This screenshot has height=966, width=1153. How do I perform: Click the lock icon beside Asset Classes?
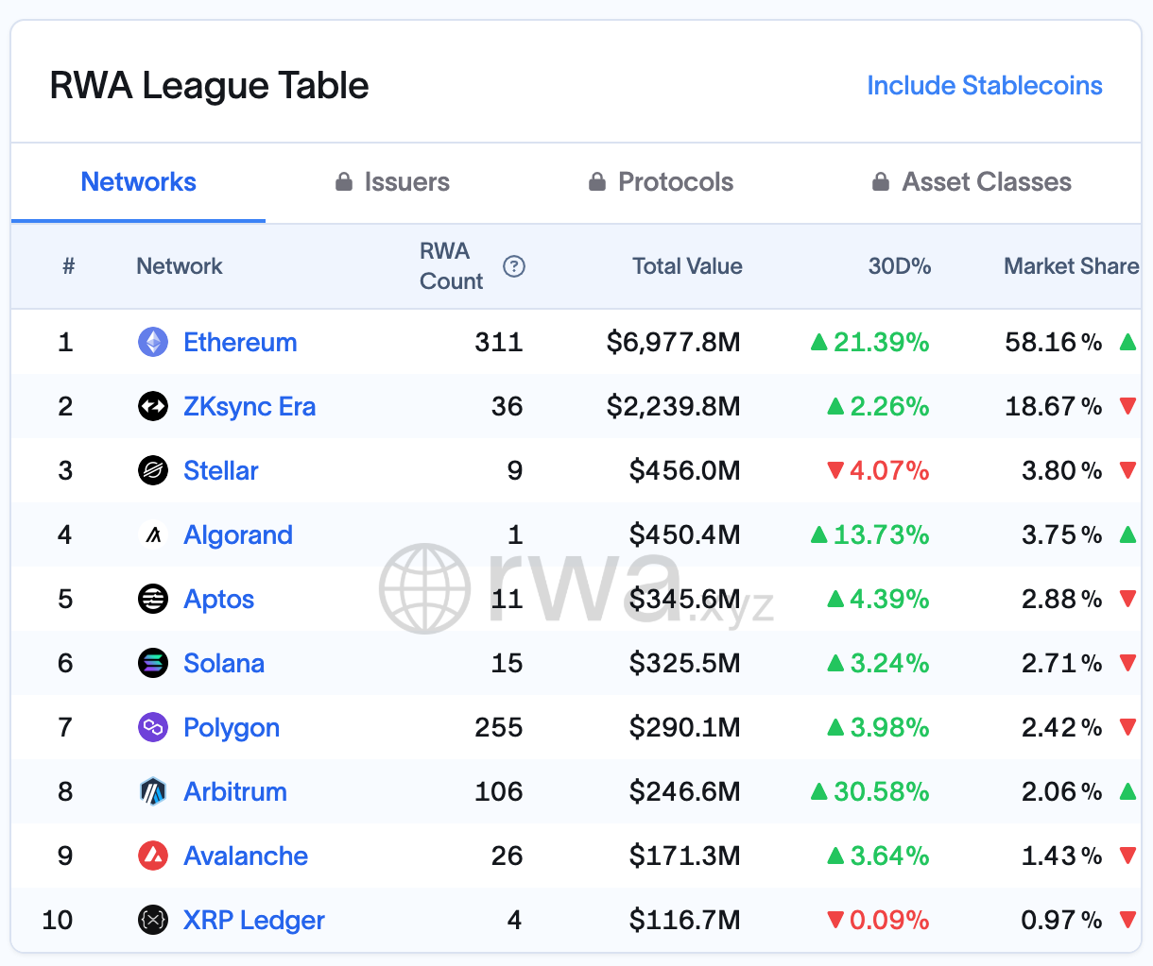pos(881,181)
